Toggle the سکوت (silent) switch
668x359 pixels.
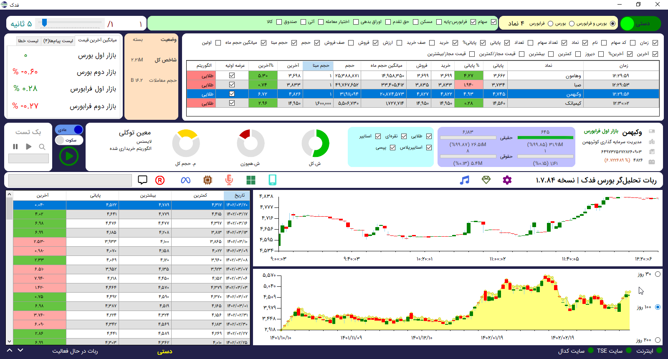point(68,140)
